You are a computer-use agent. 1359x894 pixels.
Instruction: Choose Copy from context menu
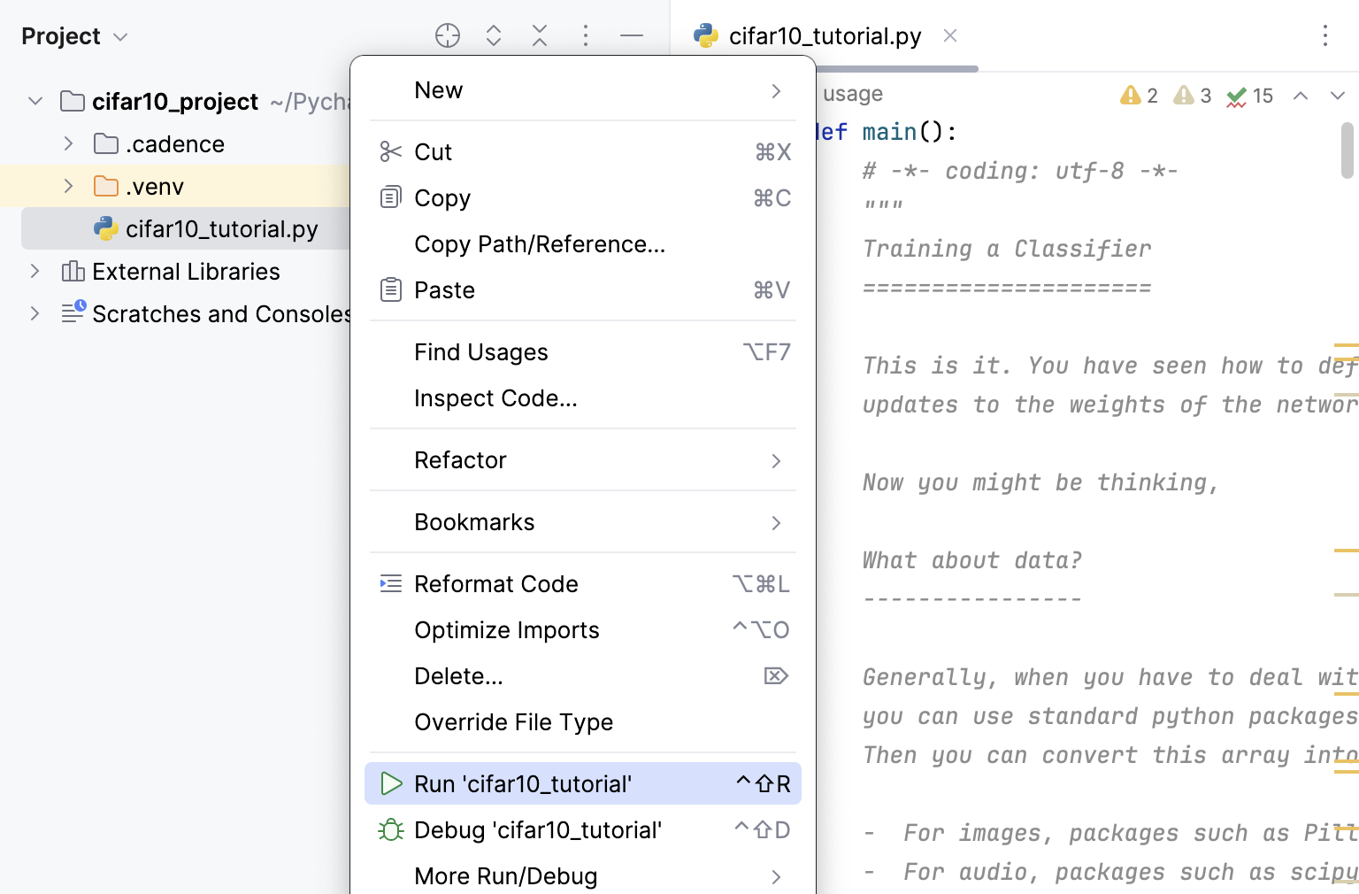tap(583, 198)
